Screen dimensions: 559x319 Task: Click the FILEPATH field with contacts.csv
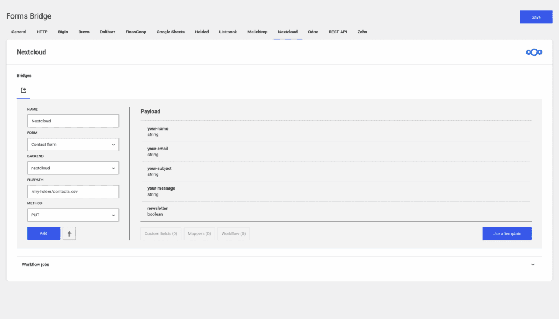point(73,191)
